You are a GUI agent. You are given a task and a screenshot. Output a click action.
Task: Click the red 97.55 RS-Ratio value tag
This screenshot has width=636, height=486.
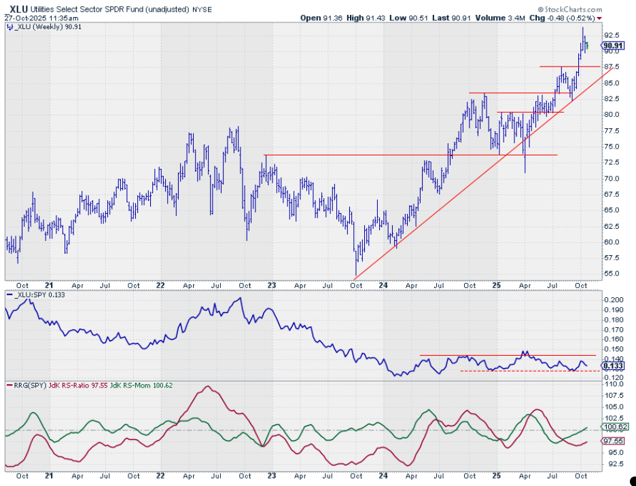pyautogui.click(x=613, y=441)
